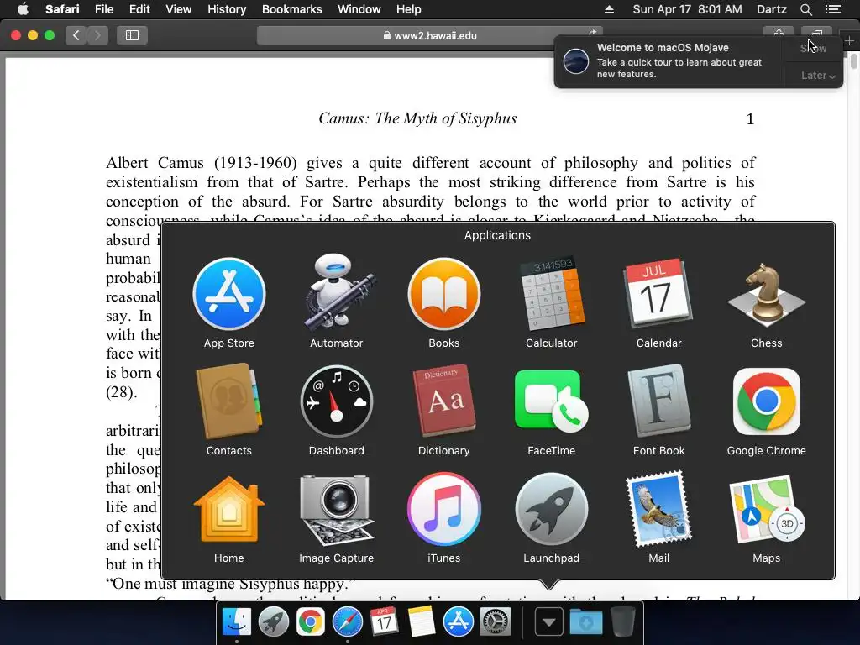The width and height of the screenshot is (860, 645).
Task: Open App Store from the Applications stack
Action: point(229,294)
